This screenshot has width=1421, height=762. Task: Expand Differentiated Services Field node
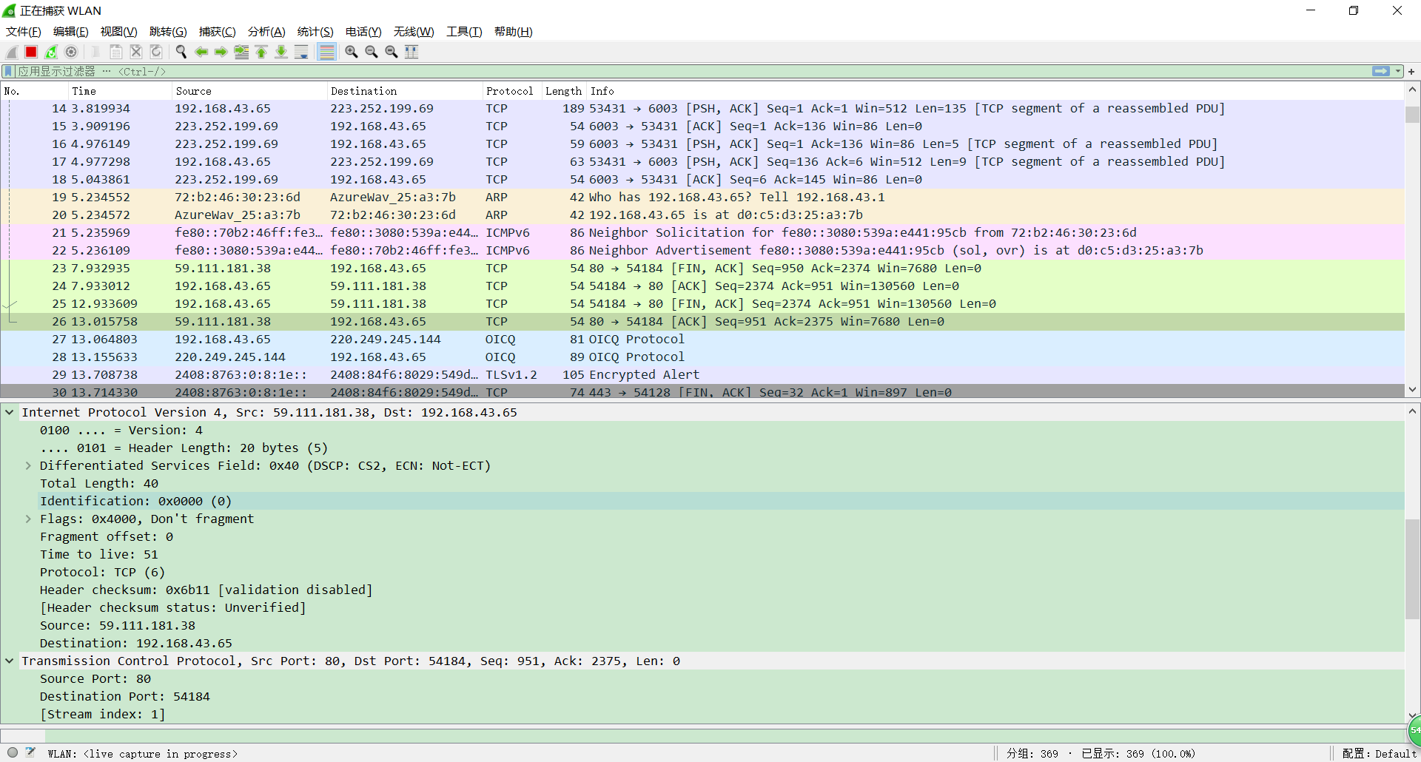click(28, 465)
